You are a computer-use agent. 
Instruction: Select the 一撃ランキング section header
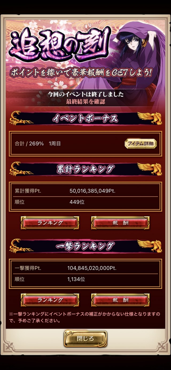click(85, 246)
